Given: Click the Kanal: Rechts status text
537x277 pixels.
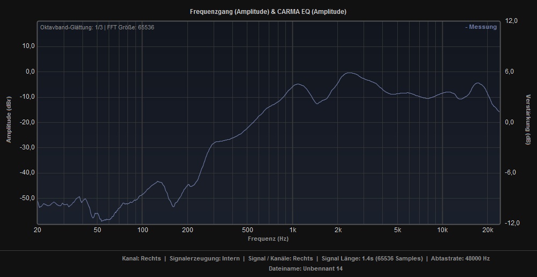Looking at the screenshot, I should coord(141,258).
